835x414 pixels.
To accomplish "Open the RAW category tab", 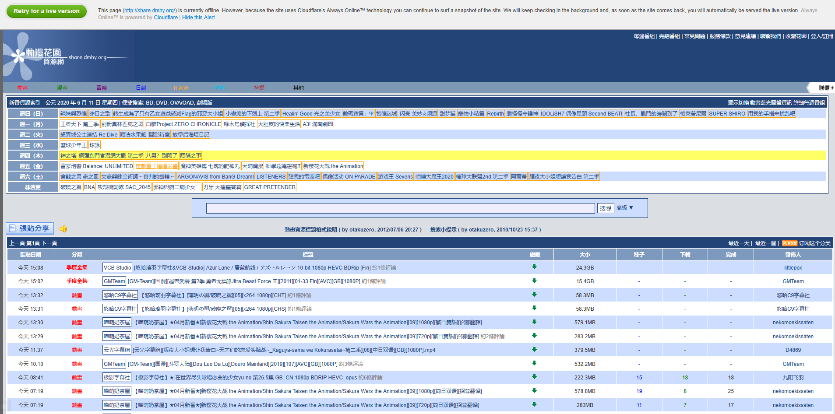I will (x=181, y=88).
